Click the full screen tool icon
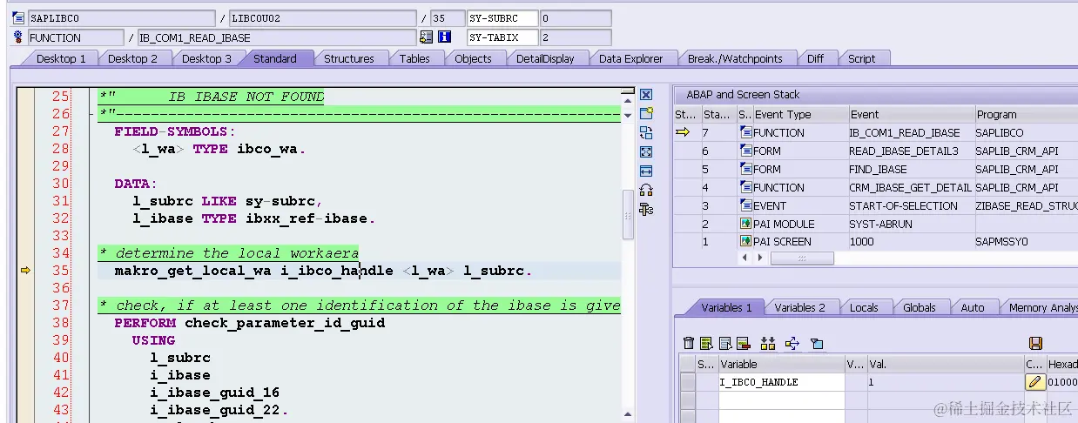This screenshot has width=1078, height=423. [646, 151]
